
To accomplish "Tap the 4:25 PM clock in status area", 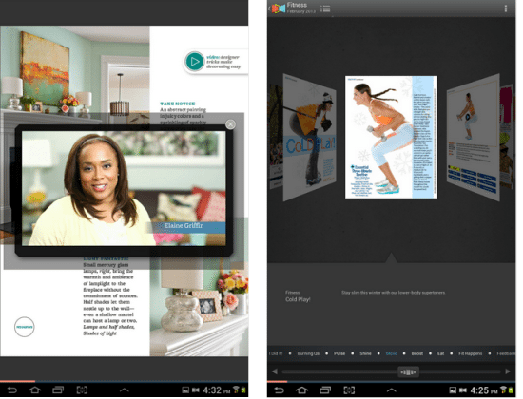I will click(x=484, y=390).
